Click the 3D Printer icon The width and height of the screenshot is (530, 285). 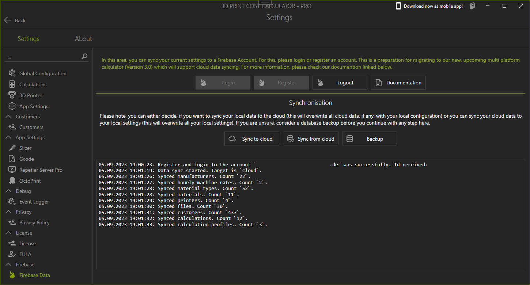[12, 95]
